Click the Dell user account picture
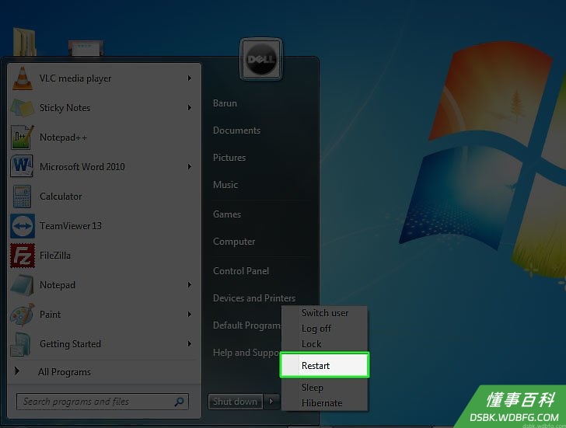This screenshot has height=428, width=566. pyautogui.click(x=261, y=60)
